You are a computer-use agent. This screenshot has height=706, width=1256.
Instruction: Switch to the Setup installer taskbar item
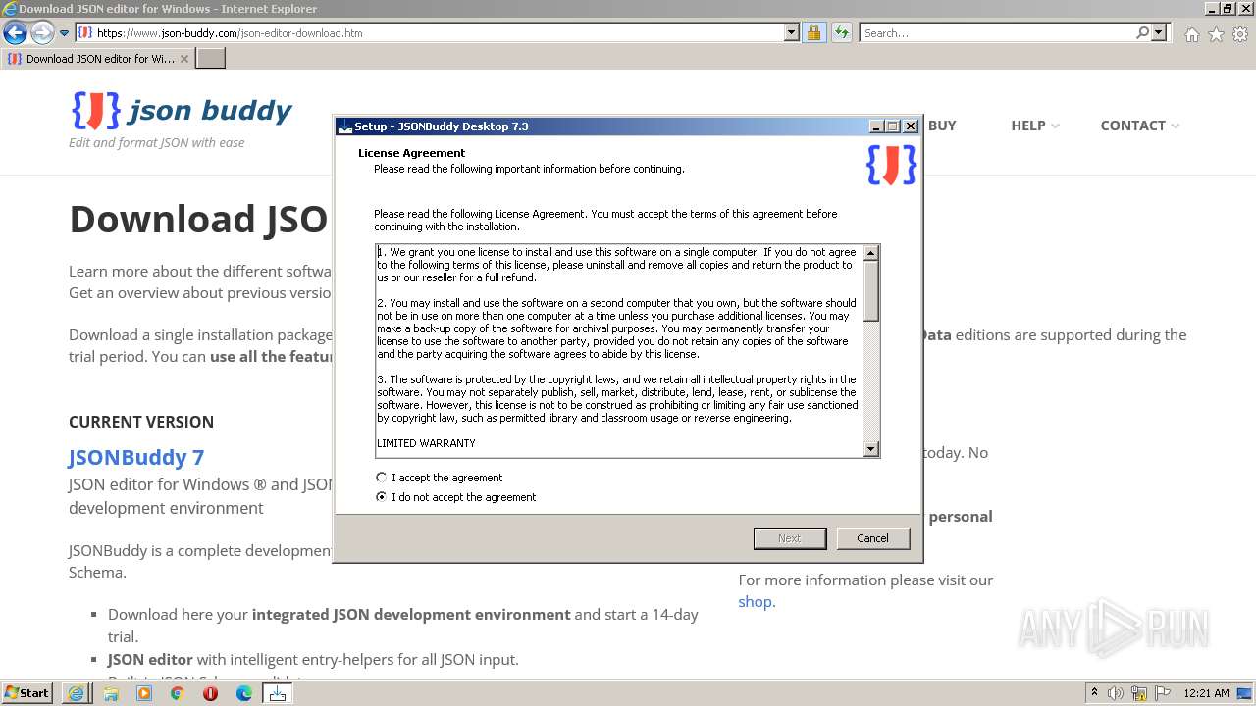pos(278,693)
